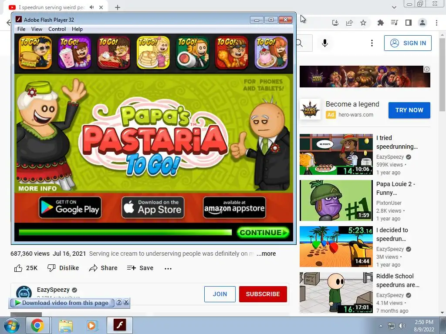Open Riddle School speedruns video title
This screenshot has width=446, height=334.
(x=398, y=281)
